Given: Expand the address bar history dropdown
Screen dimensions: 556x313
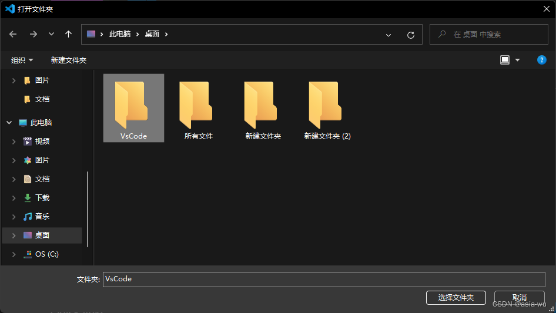Looking at the screenshot, I should click(x=388, y=35).
